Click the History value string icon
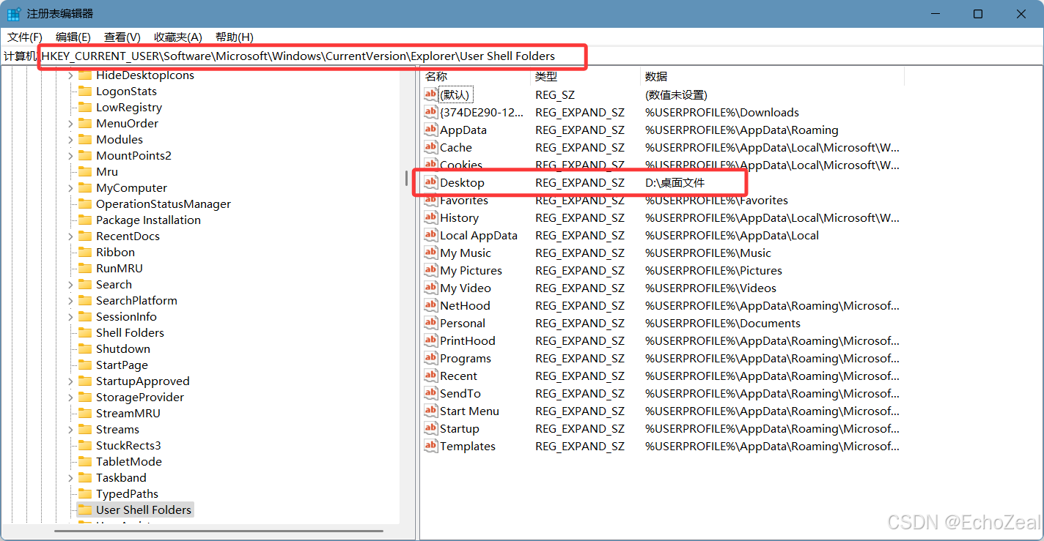This screenshot has height=541, width=1044. (431, 217)
